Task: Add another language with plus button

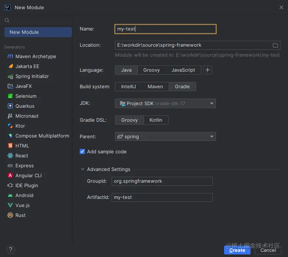Action: click(208, 70)
